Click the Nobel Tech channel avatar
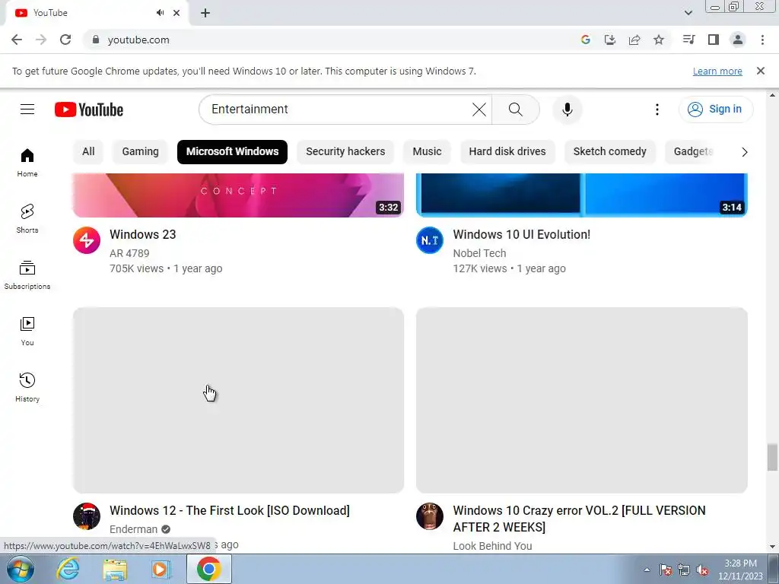The width and height of the screenshot is (779, 584). [430, 240]
